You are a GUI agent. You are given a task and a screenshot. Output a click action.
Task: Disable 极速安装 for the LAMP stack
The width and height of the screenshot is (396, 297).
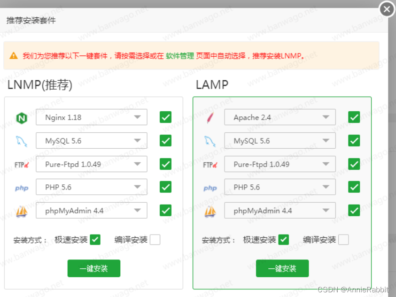pos(284,239)
